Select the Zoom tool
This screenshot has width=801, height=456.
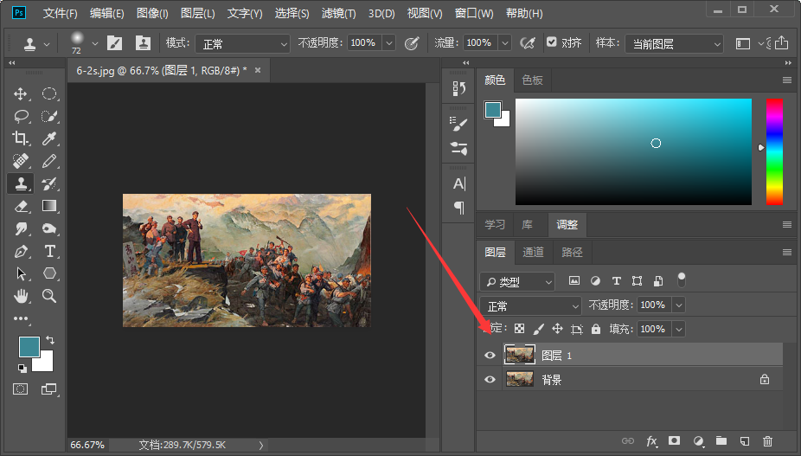[49, 295]
